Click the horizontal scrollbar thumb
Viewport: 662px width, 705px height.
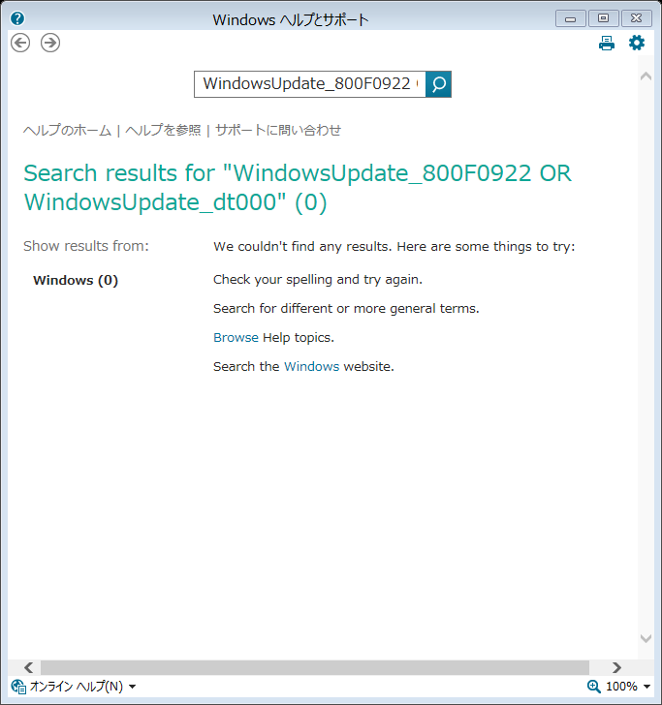[315, 667]
